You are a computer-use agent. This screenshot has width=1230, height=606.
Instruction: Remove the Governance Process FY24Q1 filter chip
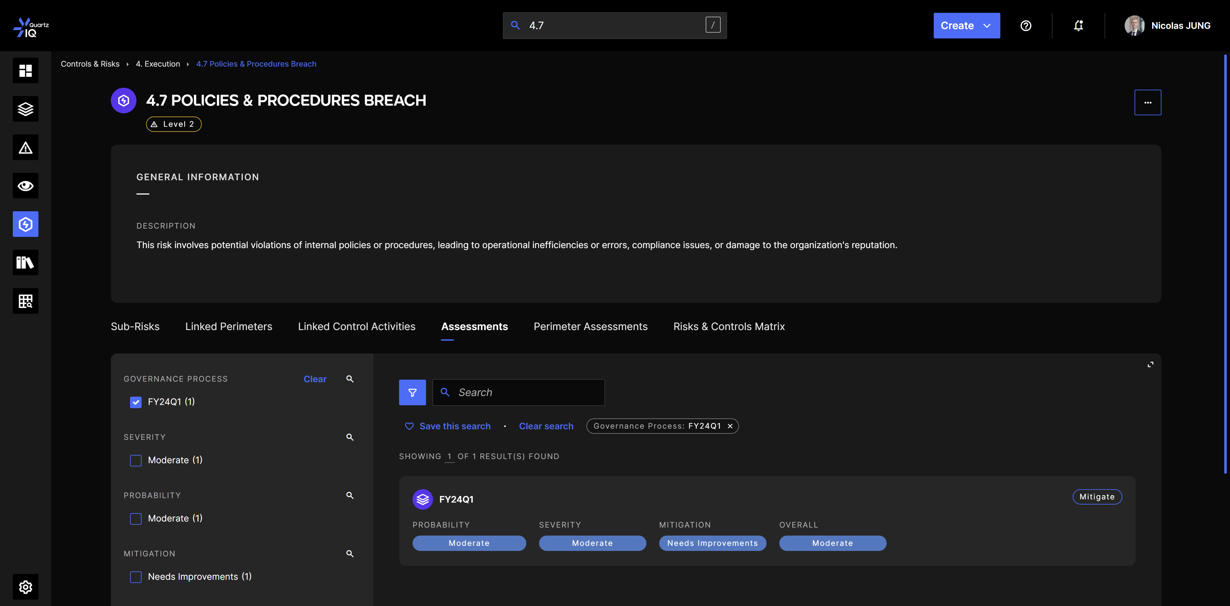(730, 426)
